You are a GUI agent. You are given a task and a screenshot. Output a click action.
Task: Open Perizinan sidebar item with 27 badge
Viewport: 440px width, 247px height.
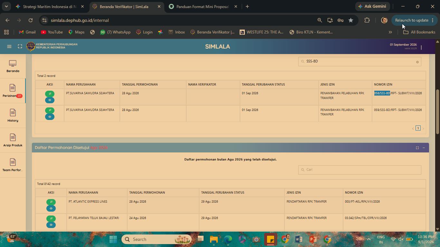point(13,91)
